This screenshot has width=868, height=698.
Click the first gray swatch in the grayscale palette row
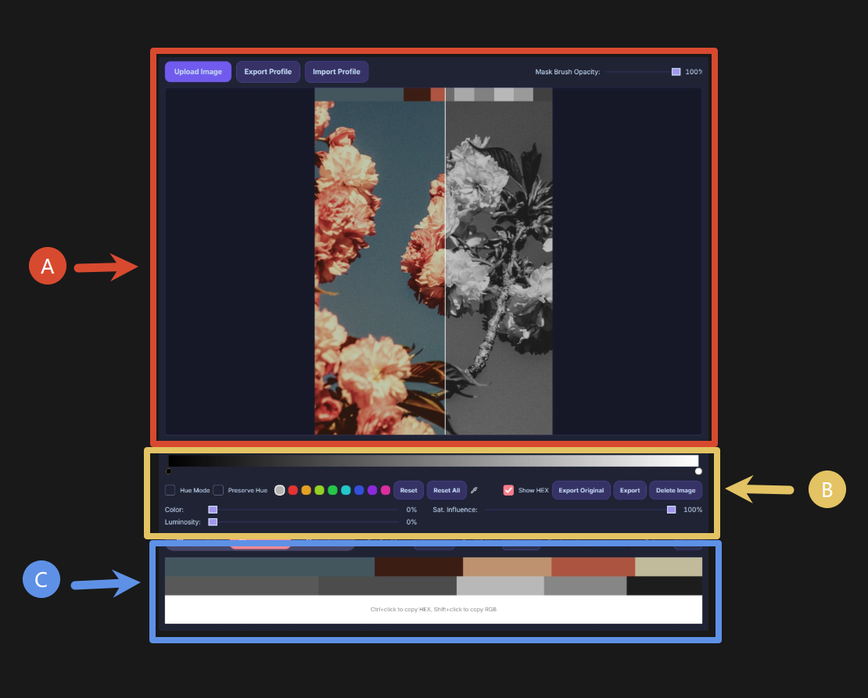(242, 585)
